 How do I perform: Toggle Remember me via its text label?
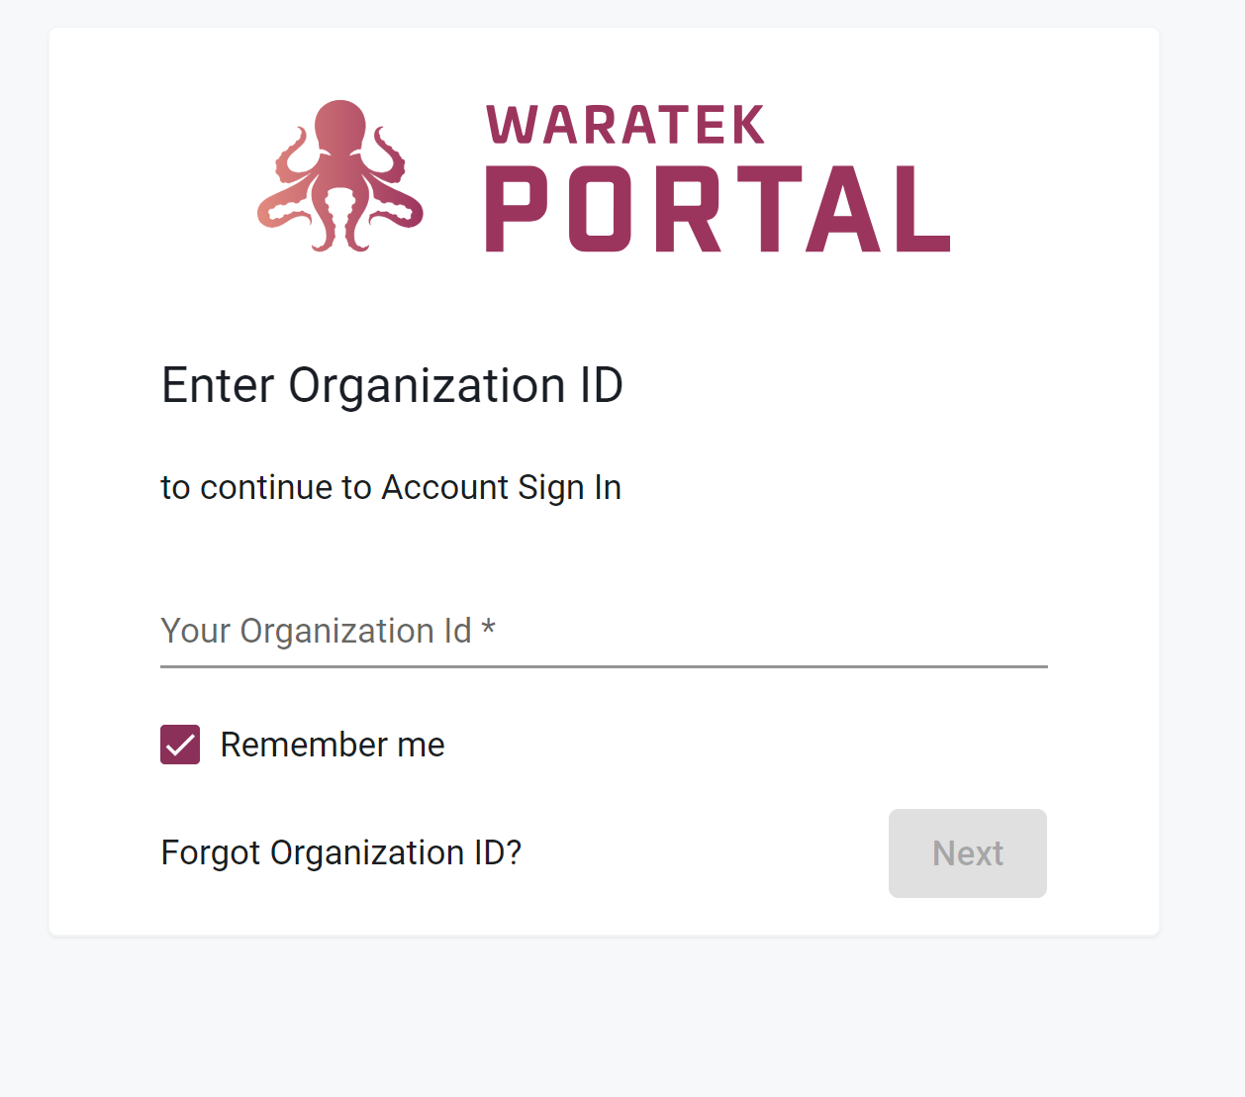pyautogui.click(x=333, y=745)
